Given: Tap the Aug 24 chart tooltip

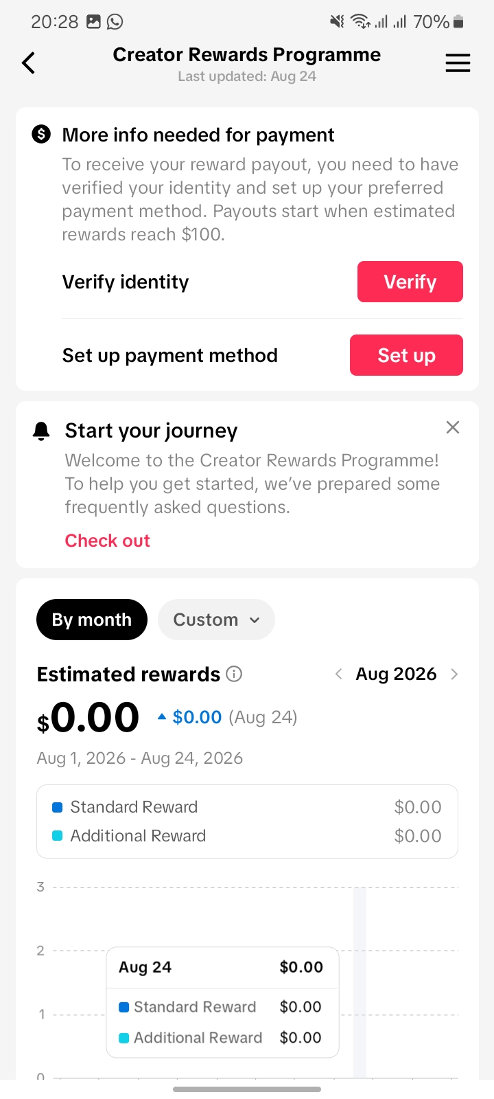Looking at the screenshot, I should [x=223, y=1002].
